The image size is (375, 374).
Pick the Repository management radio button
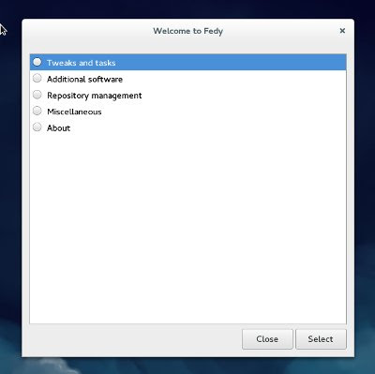[x=37, y=95]
